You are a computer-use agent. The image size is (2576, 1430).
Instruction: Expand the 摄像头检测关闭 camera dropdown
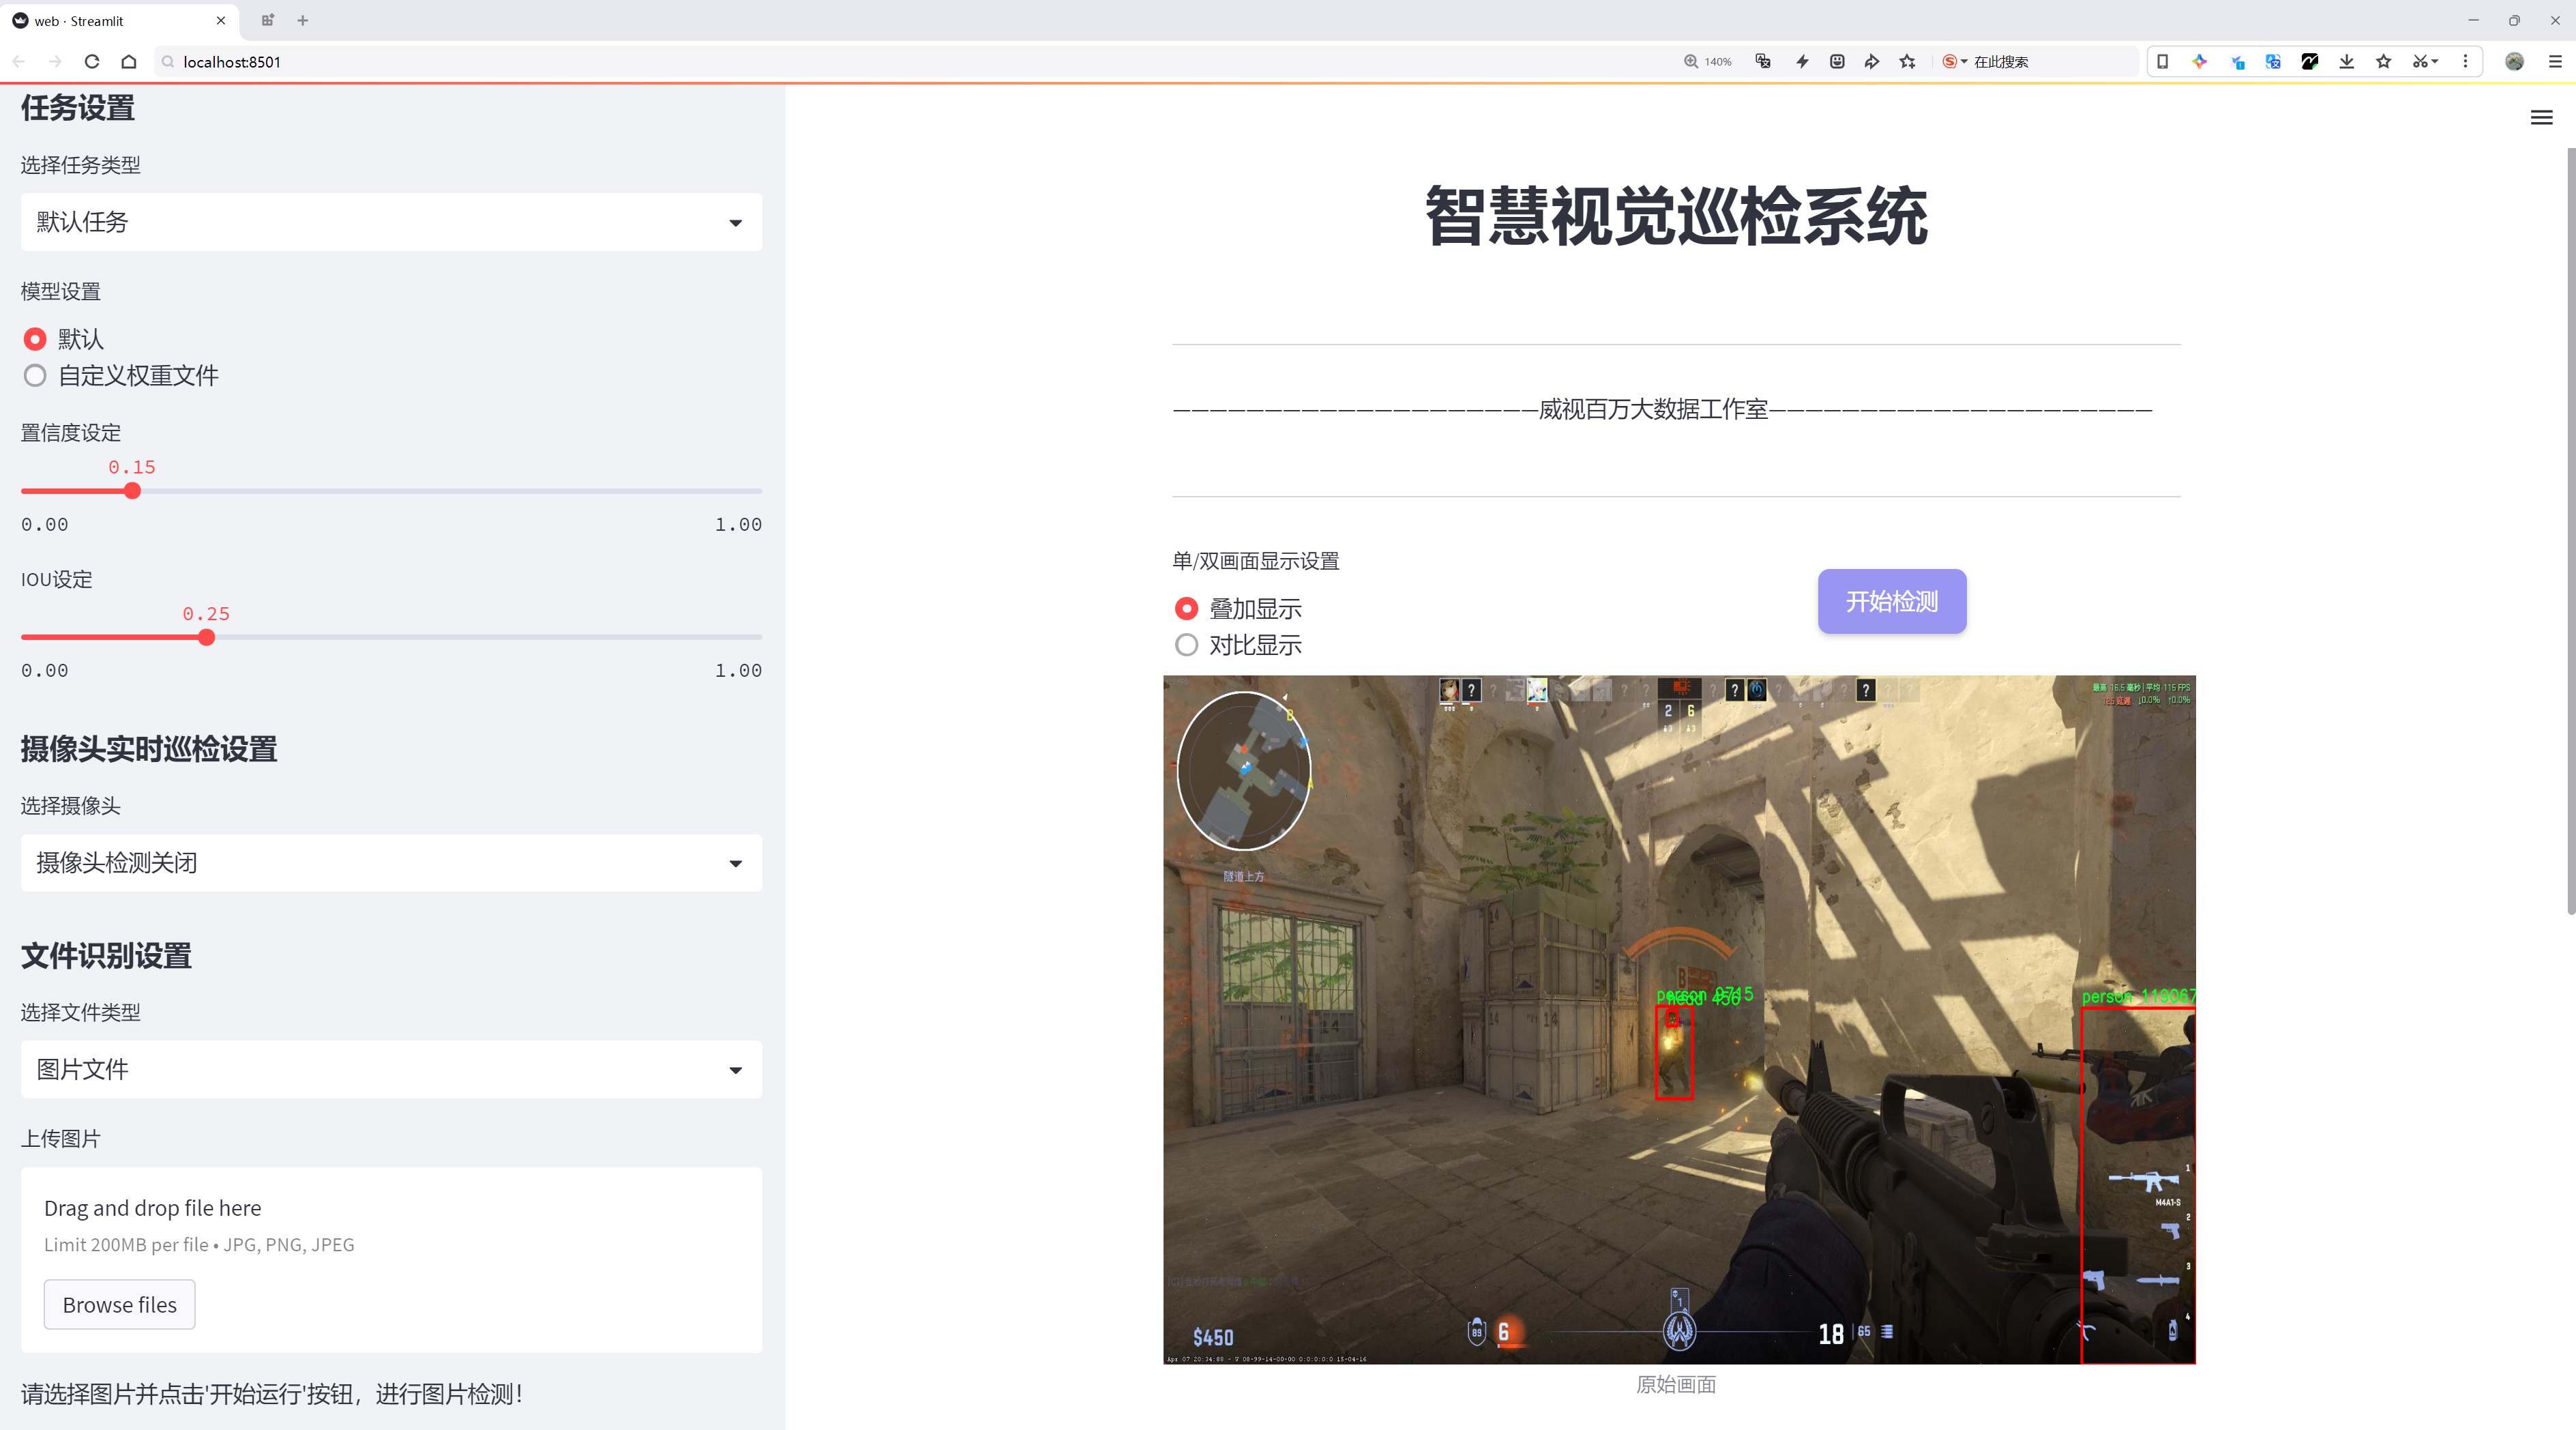[391, 862]
